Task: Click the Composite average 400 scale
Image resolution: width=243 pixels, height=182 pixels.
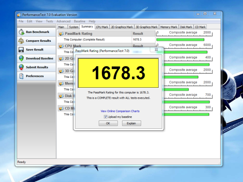Action: (x=188, y=58)
